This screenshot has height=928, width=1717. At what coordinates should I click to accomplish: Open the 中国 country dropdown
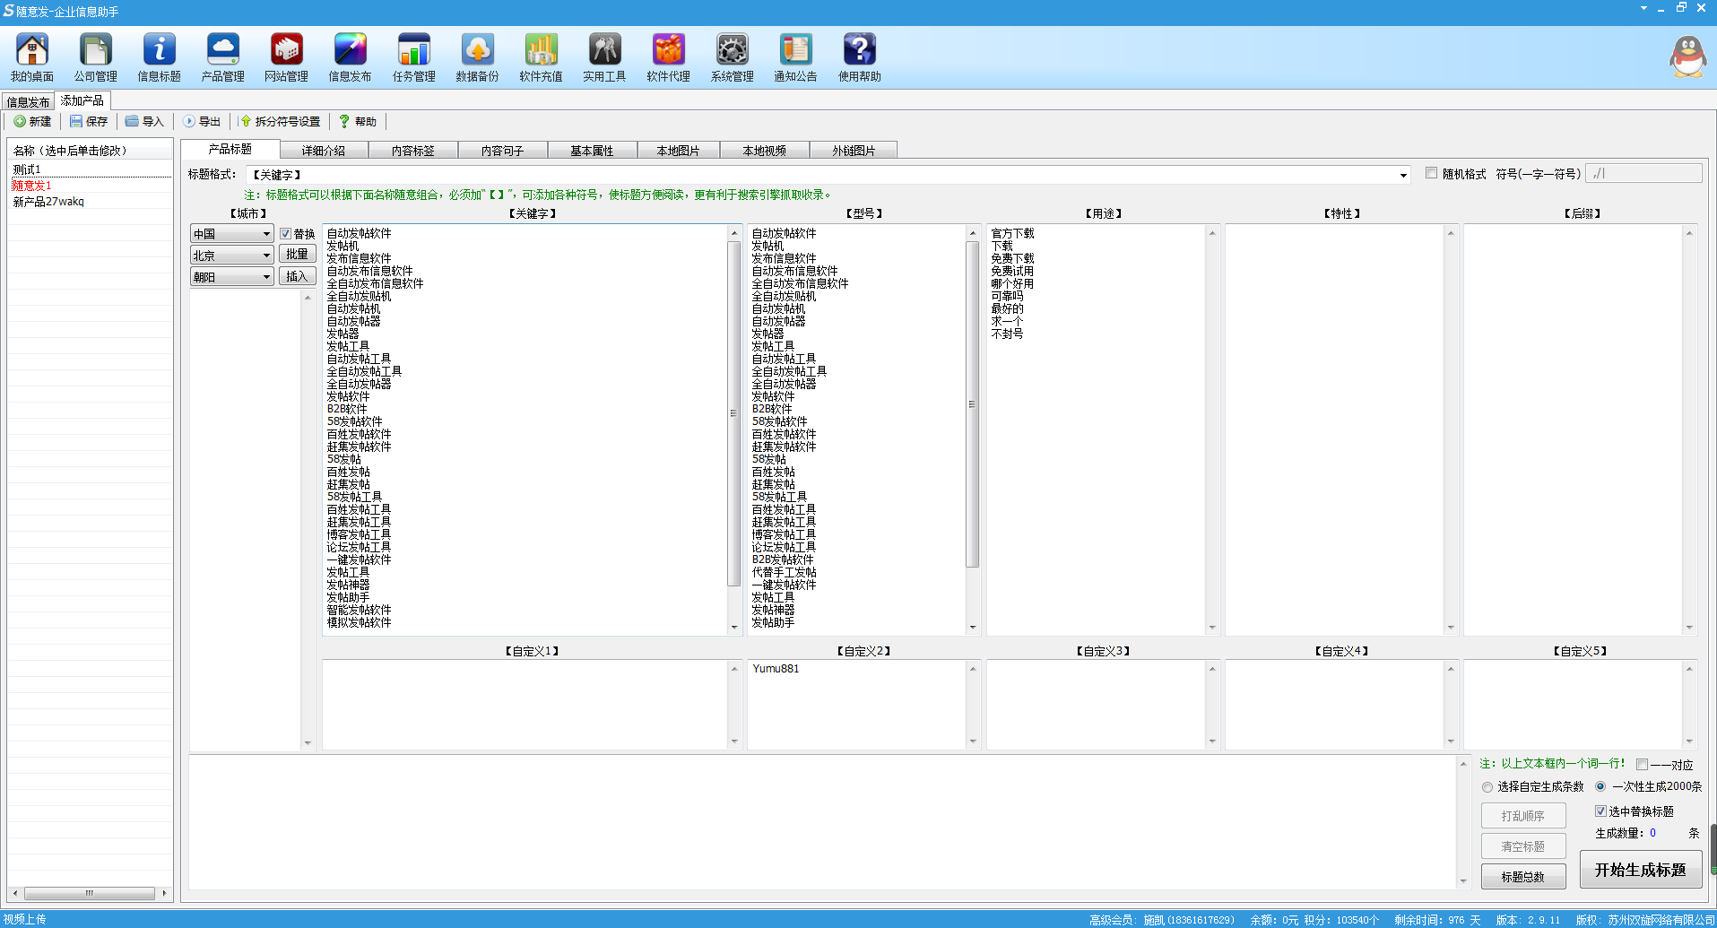pos(231,234)
